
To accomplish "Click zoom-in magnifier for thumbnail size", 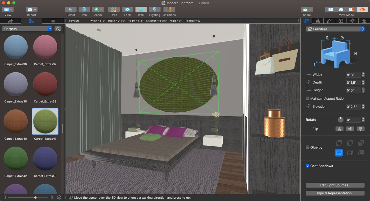I will pyautogui.click(x=51, y=197).
